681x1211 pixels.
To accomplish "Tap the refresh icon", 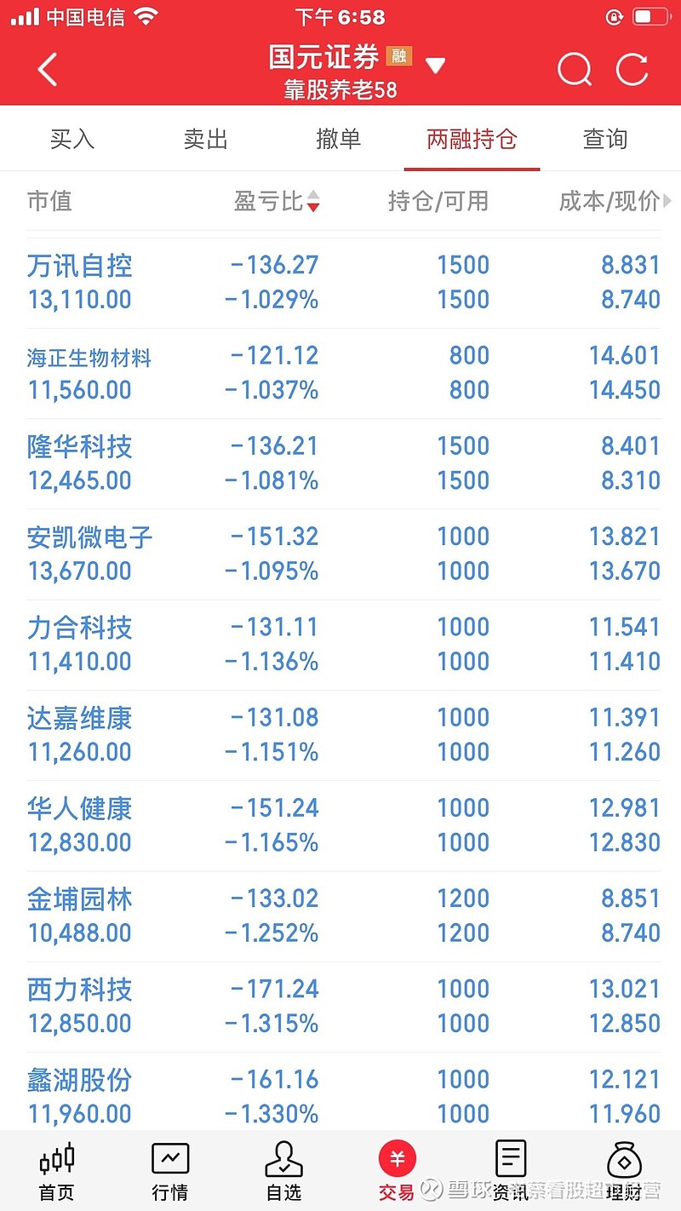I will [x=632, y=69].
